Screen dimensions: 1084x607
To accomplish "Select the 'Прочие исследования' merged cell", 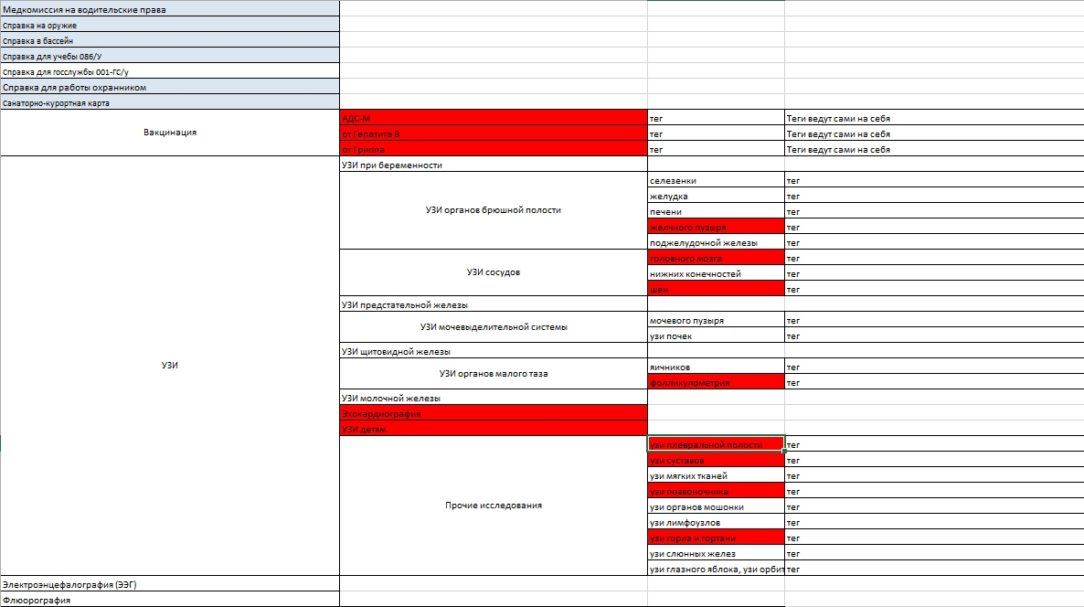I will click(x=493, y=506).
